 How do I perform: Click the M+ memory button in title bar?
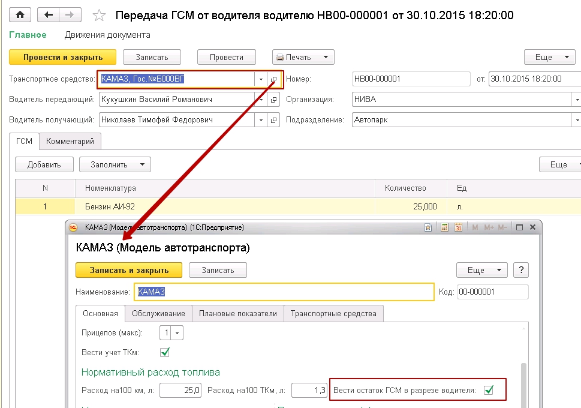coord(489,227)
